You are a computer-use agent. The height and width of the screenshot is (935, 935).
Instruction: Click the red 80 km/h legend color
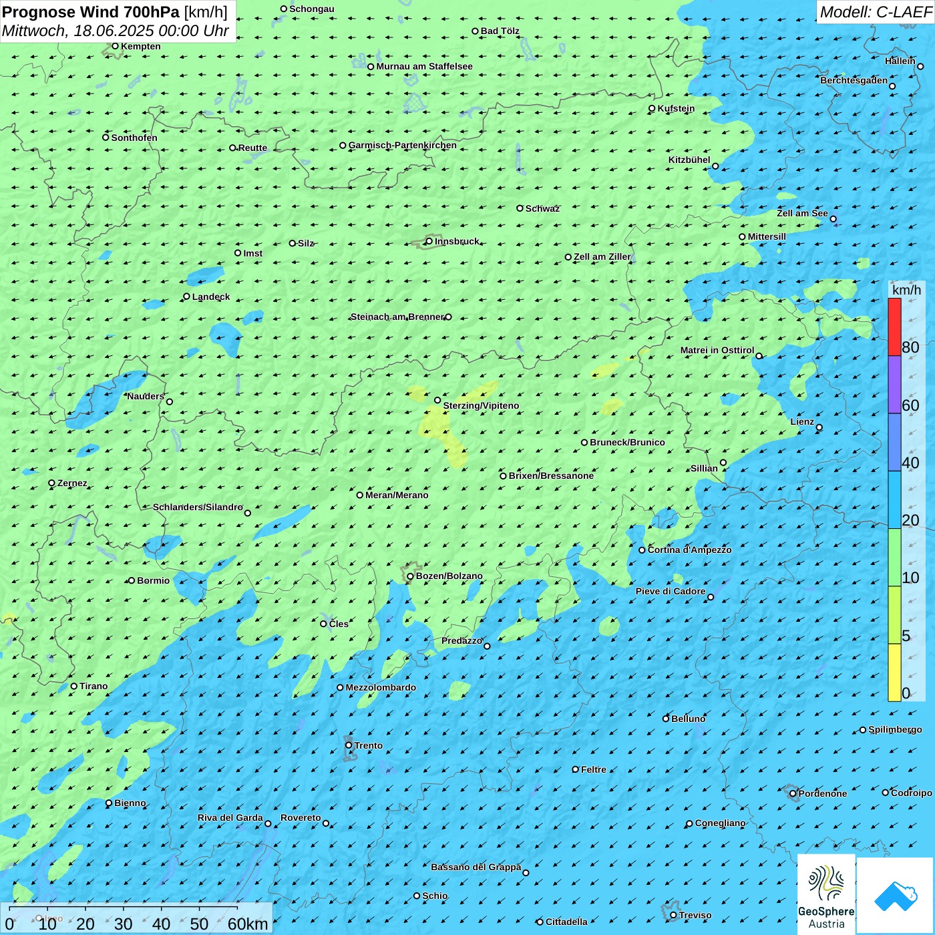(894, 327)
